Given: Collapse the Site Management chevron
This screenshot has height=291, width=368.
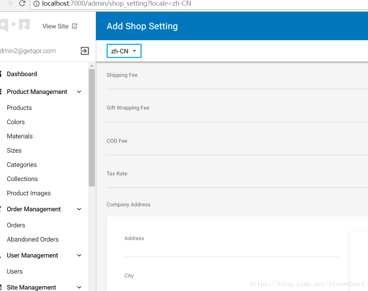Looking at the screenshot, I should click(79, 287).
